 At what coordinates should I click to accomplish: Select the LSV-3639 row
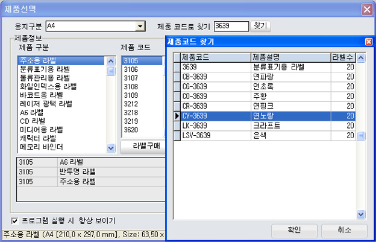pos(265,136)
